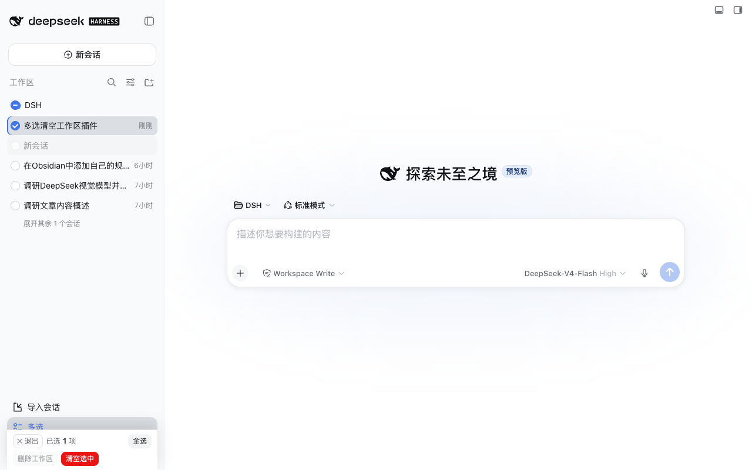Toggle the right side panel icon
The width and height of the screenshot is (752, 470).
738,10
